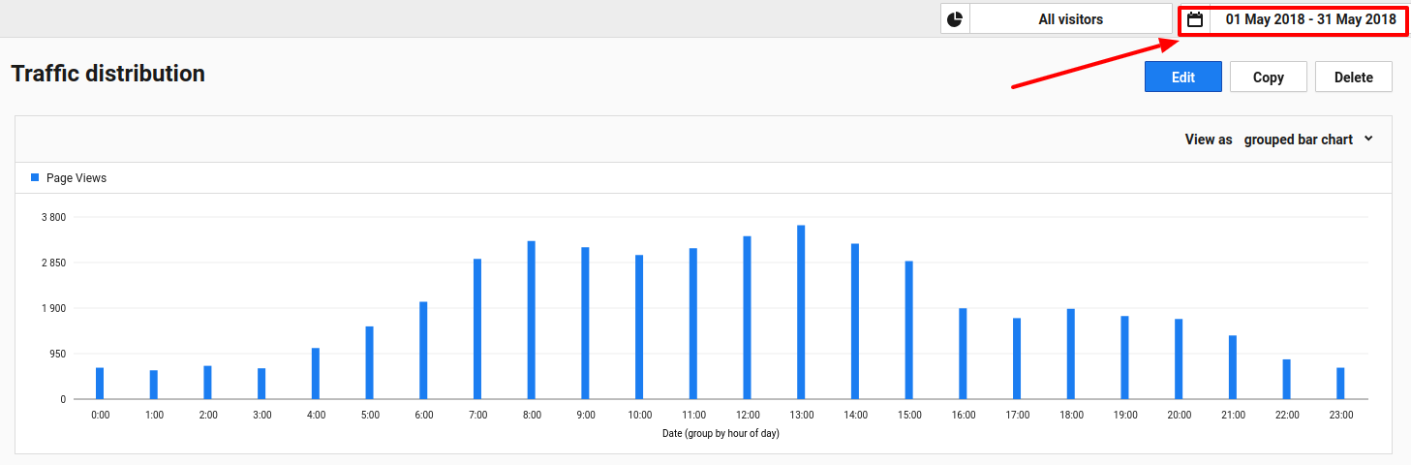Click the 18:00 axis label
This screenshot has height=465, width=1411.
[x=1071, y=416]
